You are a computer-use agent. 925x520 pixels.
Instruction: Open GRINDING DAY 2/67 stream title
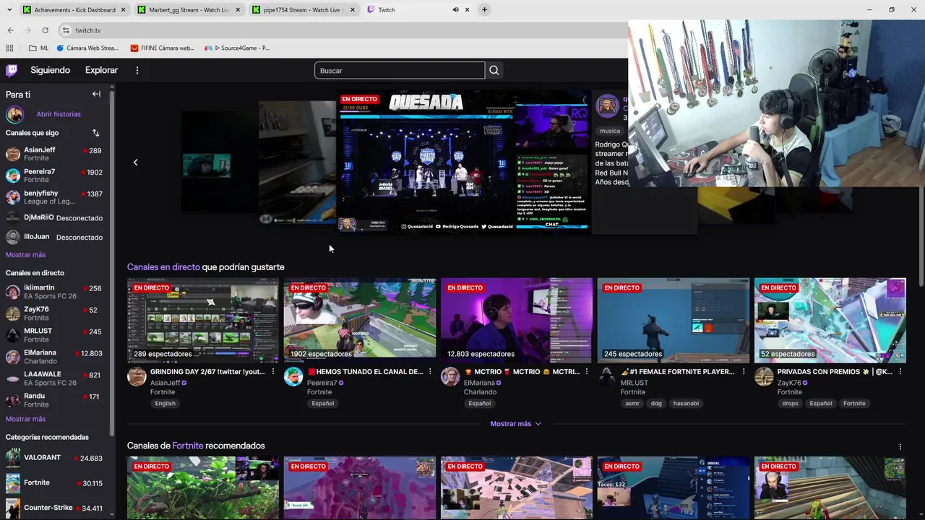pos(207,372)
